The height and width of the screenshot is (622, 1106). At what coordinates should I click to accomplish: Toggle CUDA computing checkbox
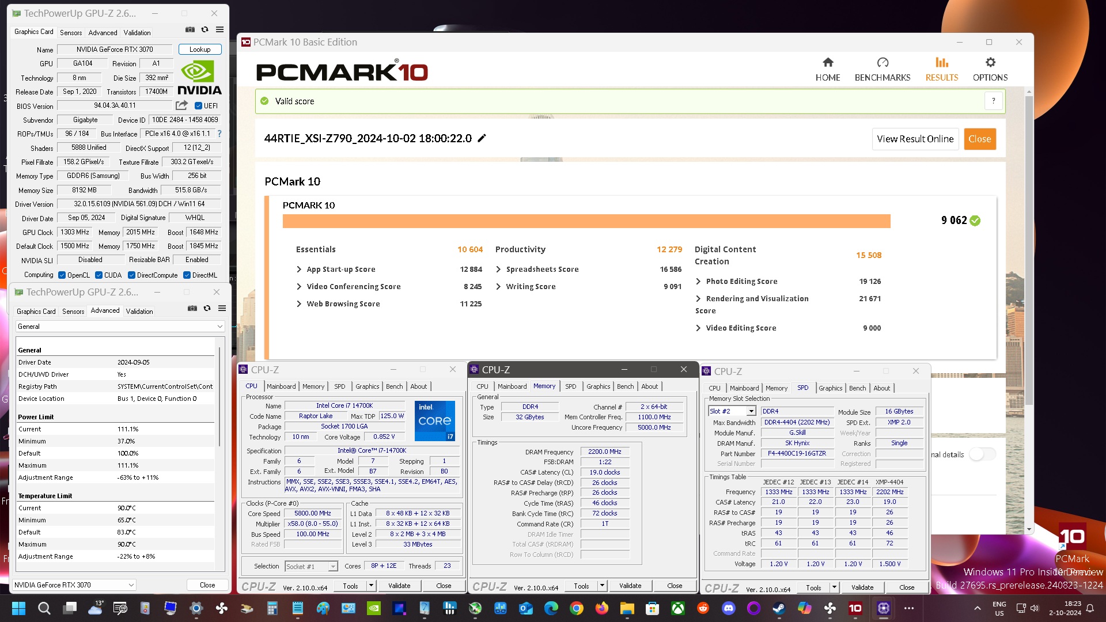pyautogui.click(x=99, y=275)
